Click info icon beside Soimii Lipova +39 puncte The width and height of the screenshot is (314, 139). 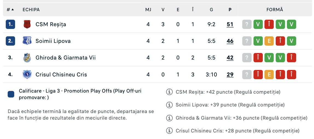coord(169,105)
